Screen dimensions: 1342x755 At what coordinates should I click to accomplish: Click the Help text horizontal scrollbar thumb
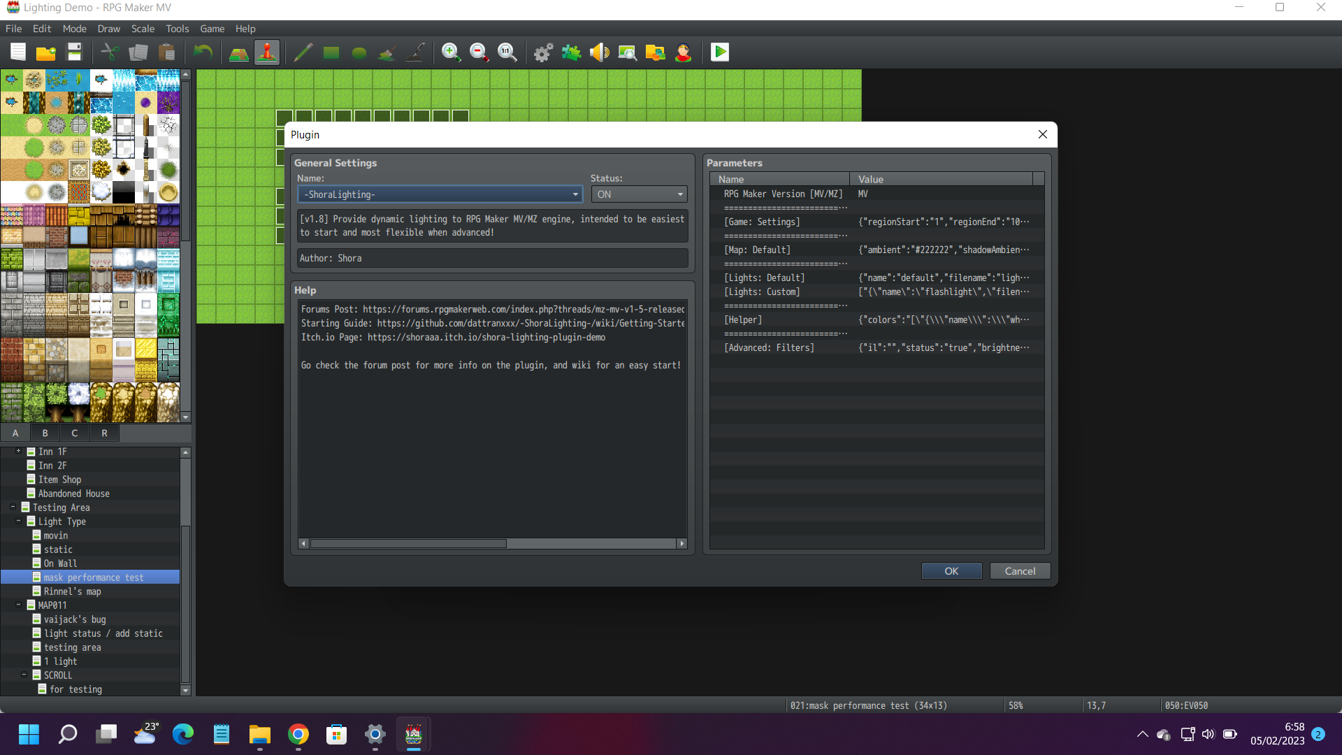[x=408, y=544]
